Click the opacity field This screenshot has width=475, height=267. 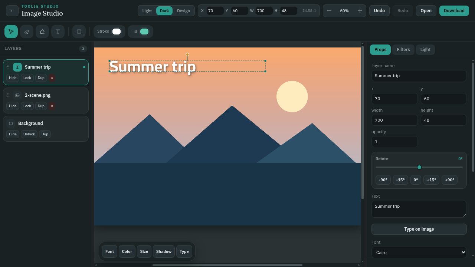tap(394, 142)
